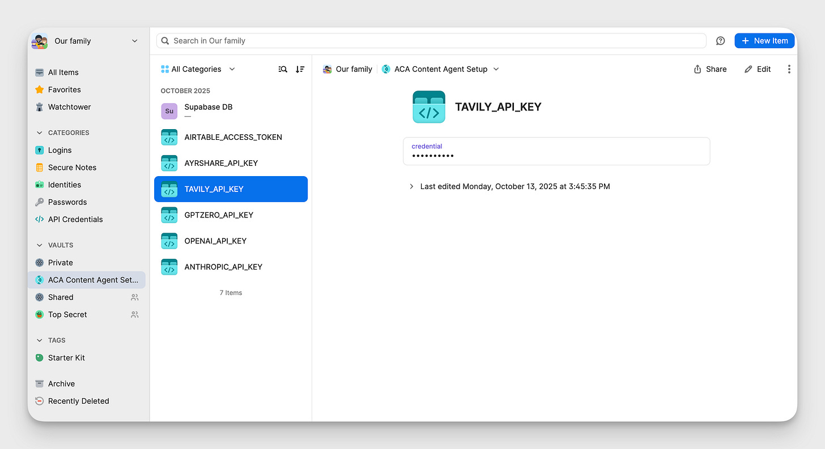Viewport: 825px width, 449px height.
Task: Share the TAVILY_API_KEY item
Action: coord(710,69)
